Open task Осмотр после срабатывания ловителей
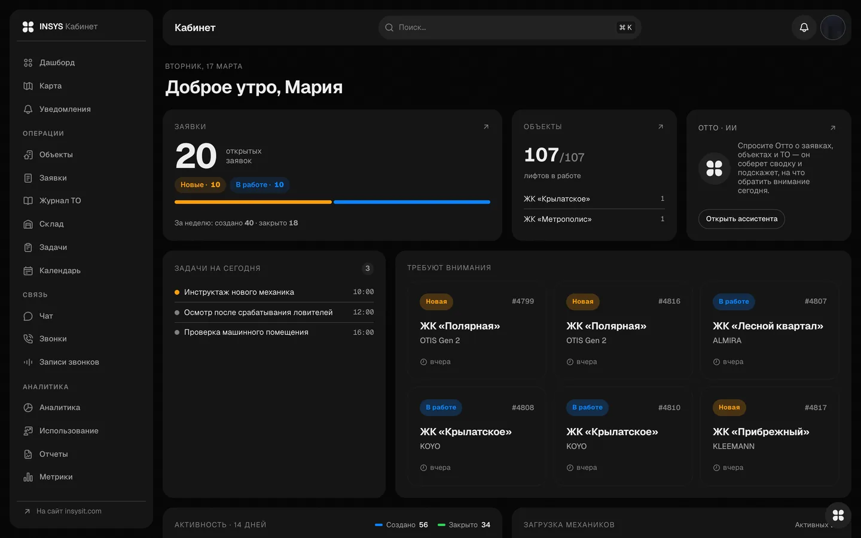This screenshot has height=538, width=861. tap(274, 313)
